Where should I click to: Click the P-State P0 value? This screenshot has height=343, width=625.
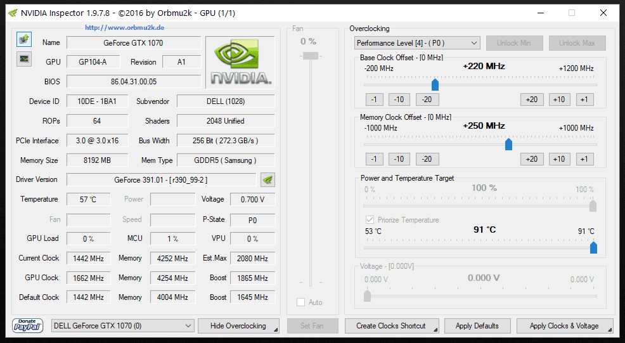tap(253, 220)
